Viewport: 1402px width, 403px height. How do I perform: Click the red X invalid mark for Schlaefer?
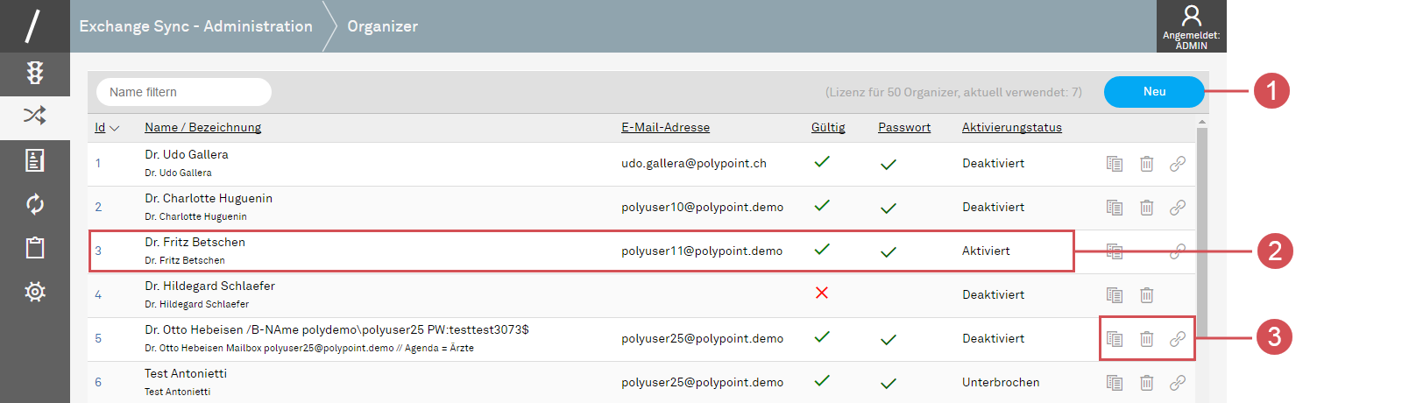pos(822,293)
